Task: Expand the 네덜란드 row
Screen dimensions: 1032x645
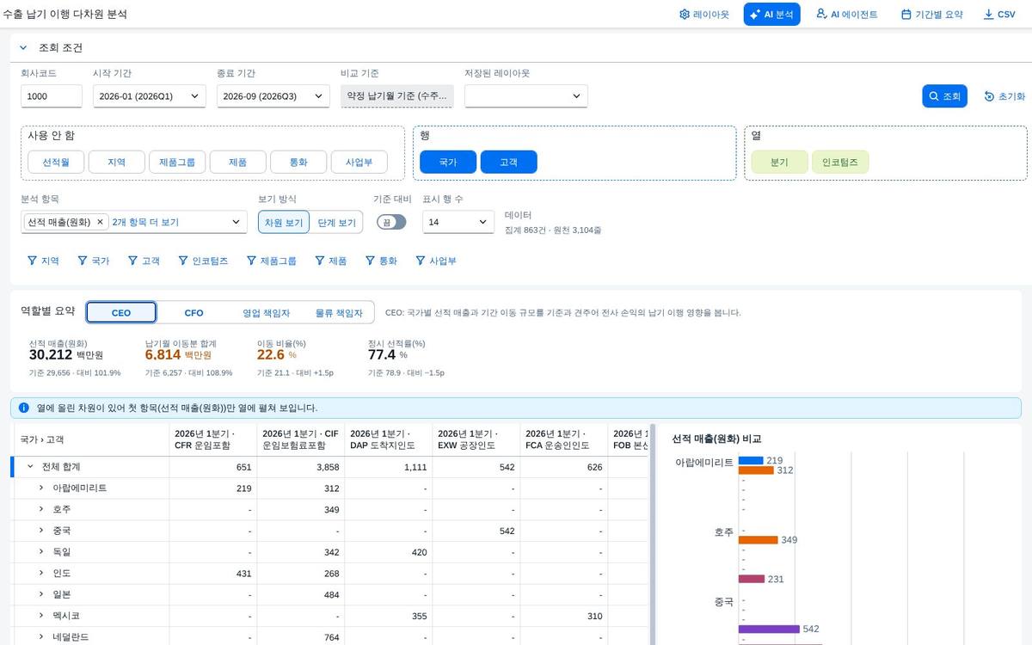Action: click(41, 637)
